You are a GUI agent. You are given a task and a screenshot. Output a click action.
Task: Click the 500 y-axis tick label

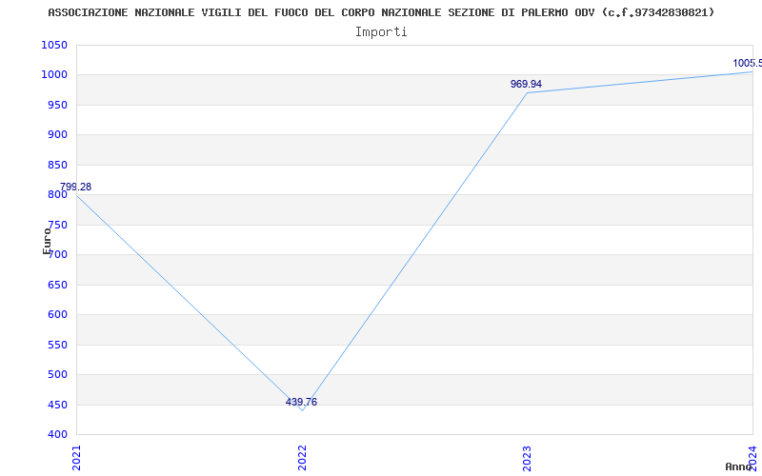[57, 375]
